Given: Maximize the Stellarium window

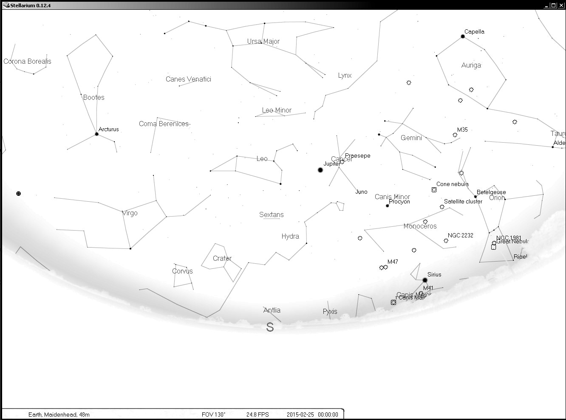Looking at the screenshot, I should click(553, 5).
